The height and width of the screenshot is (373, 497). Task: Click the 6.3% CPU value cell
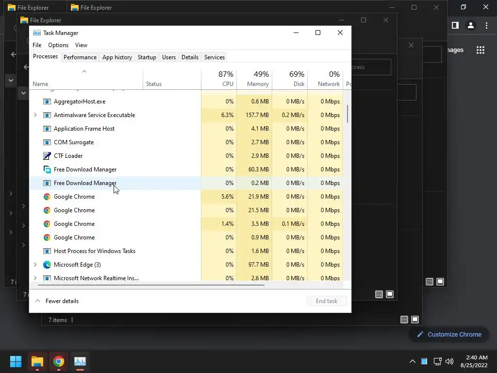click(x=219, y=115)
